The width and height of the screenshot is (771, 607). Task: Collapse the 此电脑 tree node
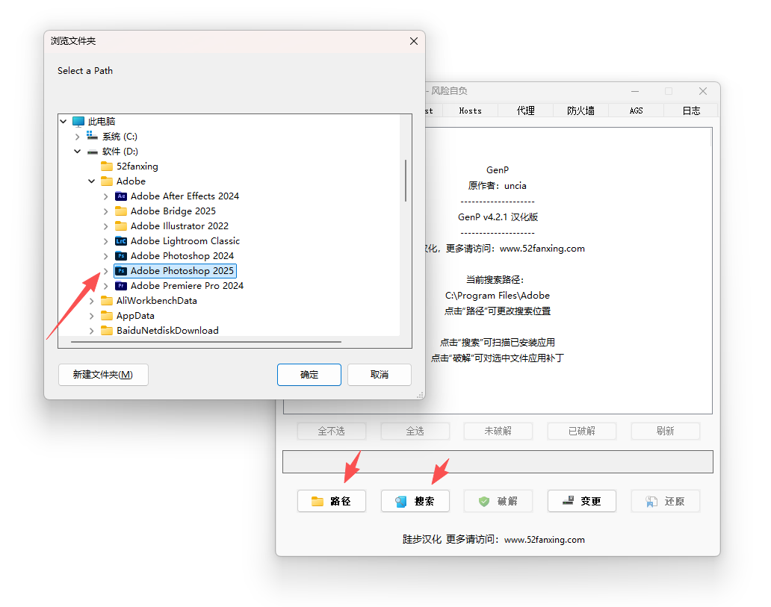(x=63, y=122)
